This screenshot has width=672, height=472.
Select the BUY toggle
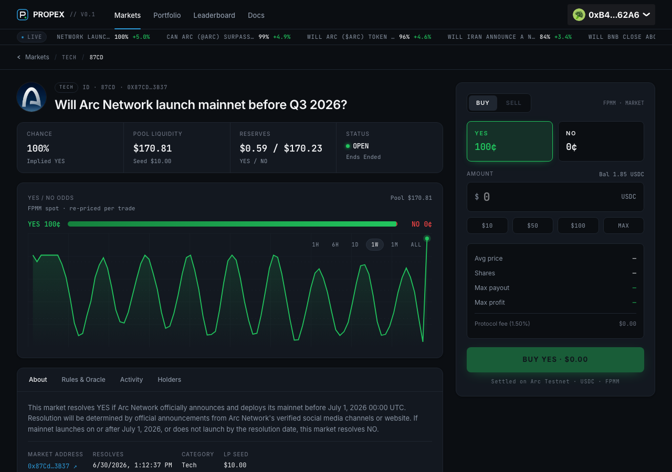coord(483,103)
